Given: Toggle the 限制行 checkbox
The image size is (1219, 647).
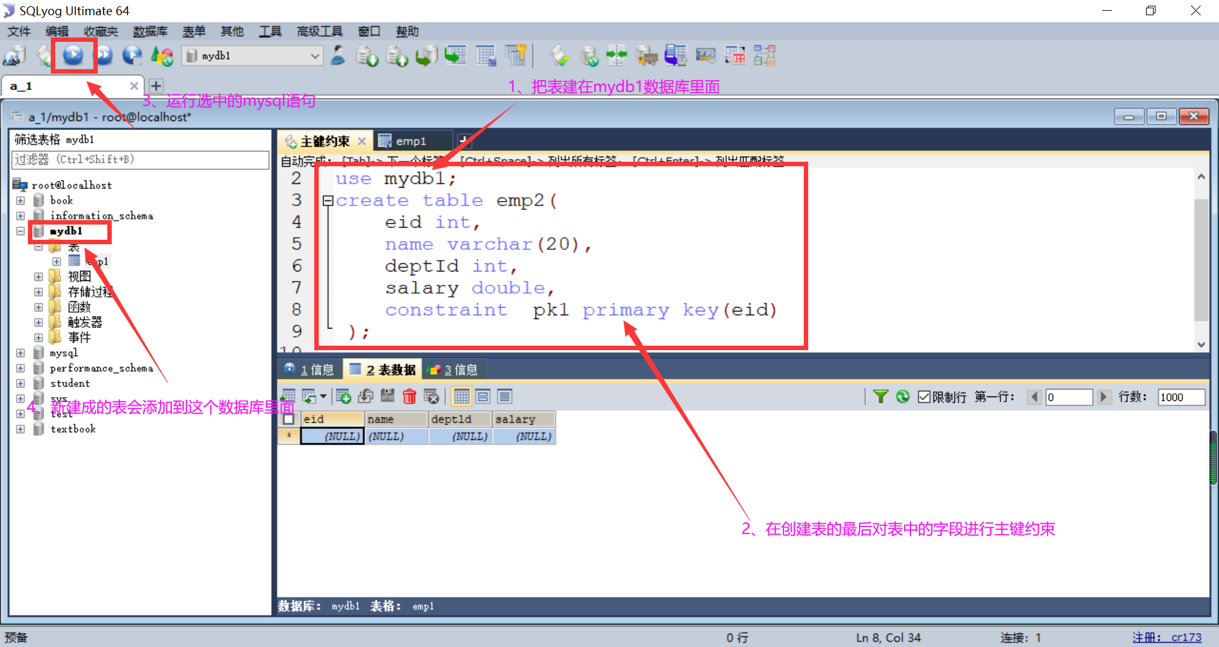Looking at the screenshot, I should (924, 397).
